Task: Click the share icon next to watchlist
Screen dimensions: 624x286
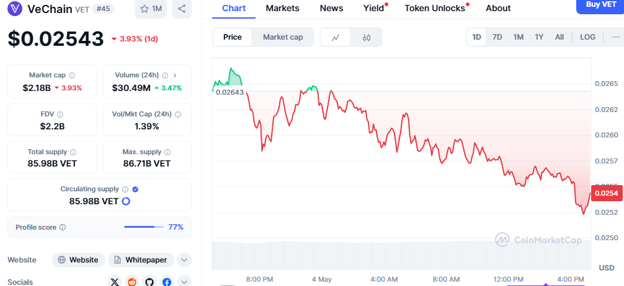Action: click(181, 9)
